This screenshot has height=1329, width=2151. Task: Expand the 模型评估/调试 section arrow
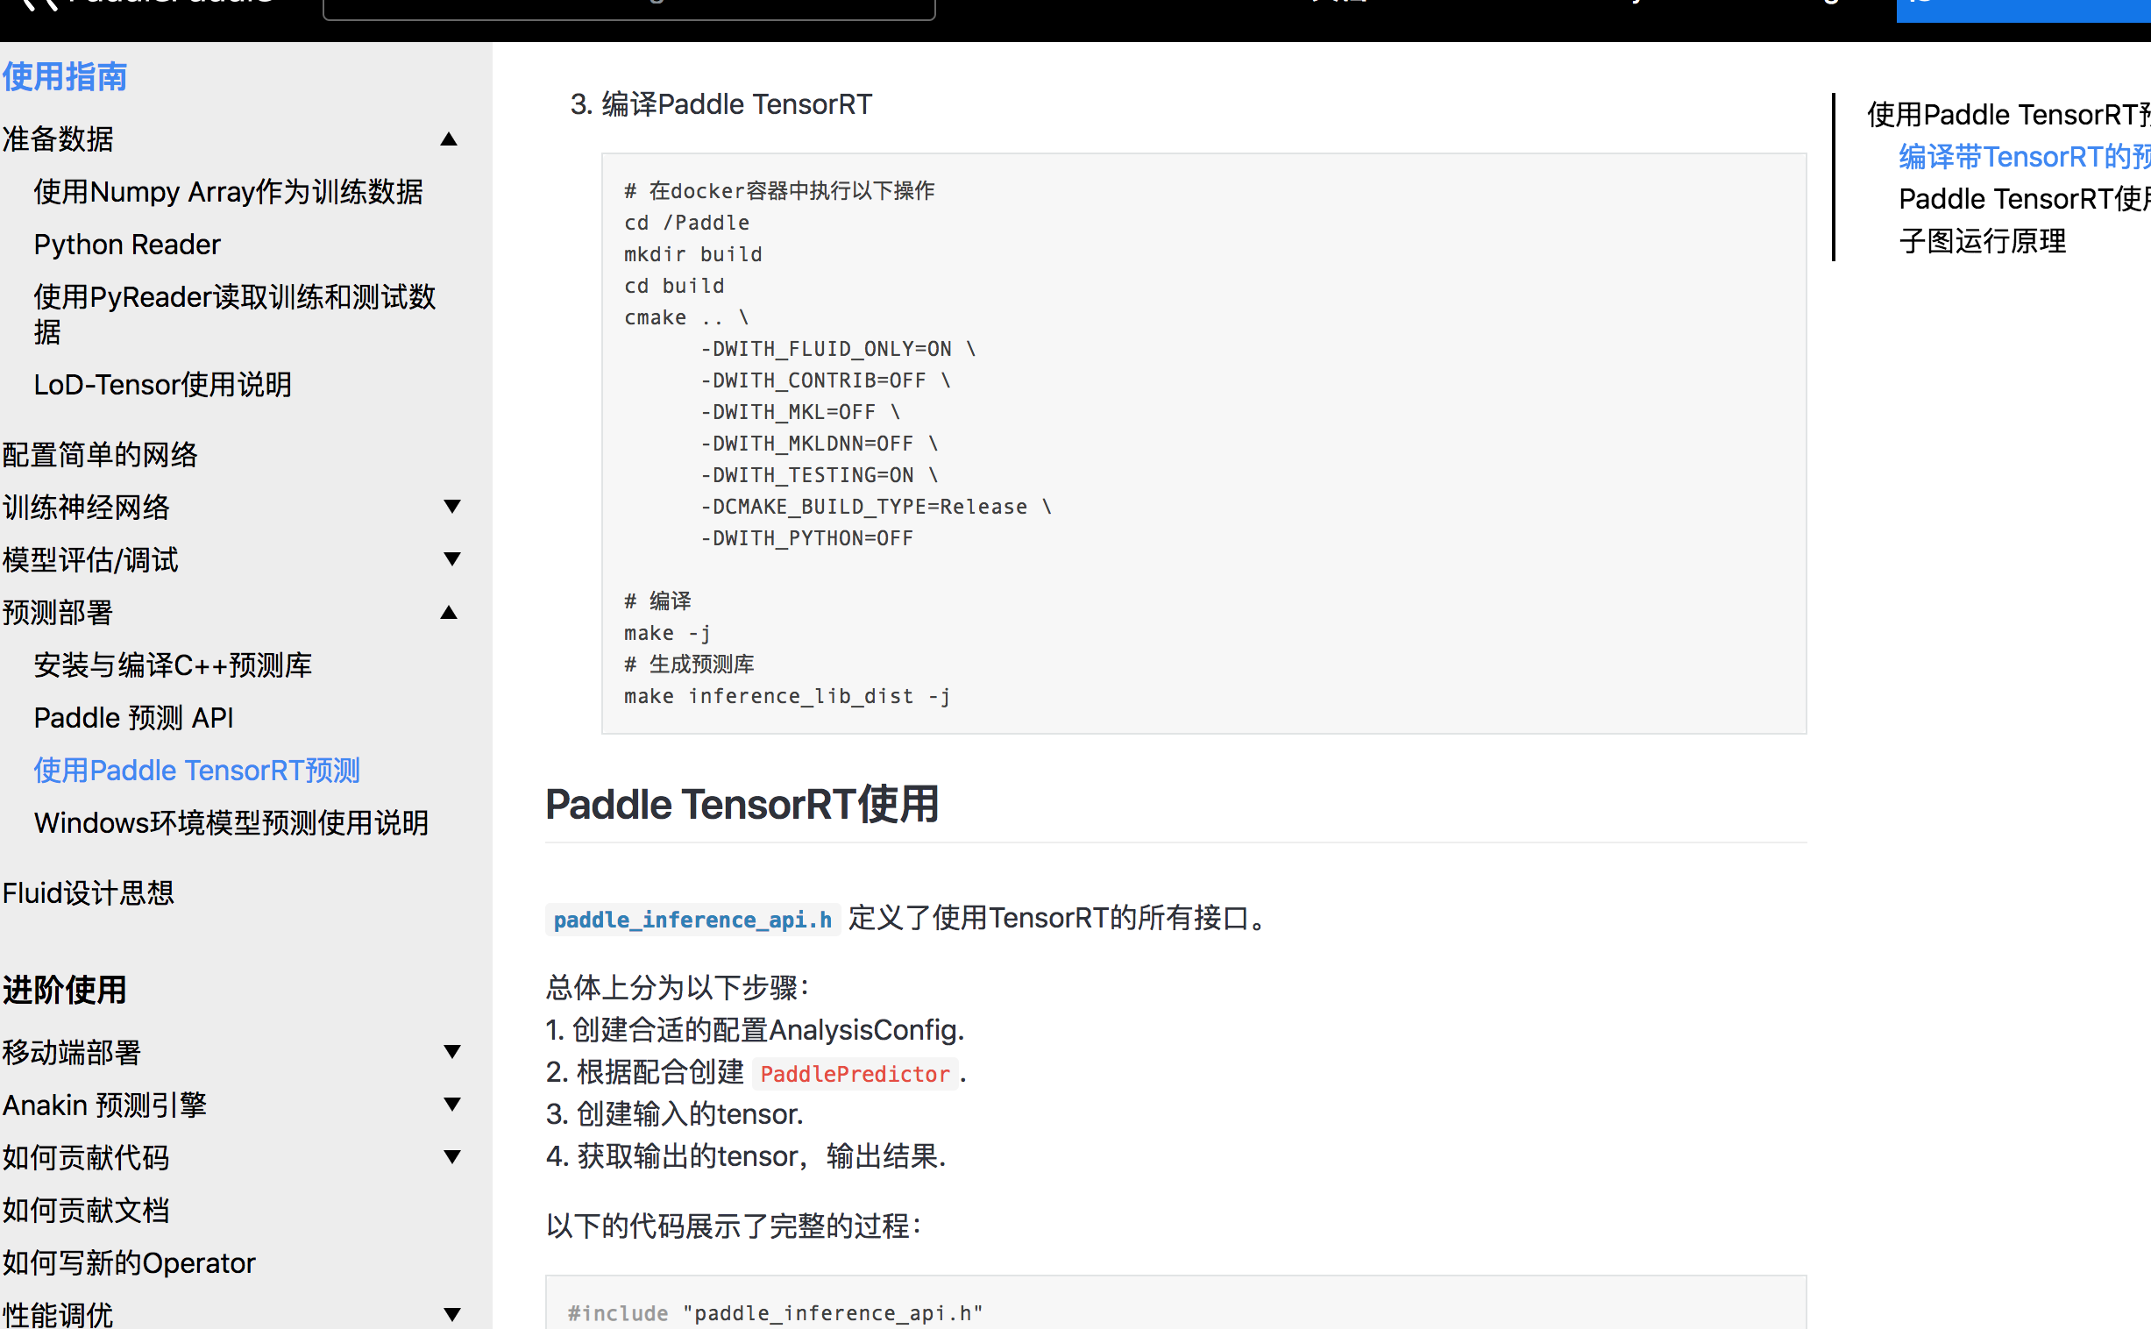coord(452,559)
